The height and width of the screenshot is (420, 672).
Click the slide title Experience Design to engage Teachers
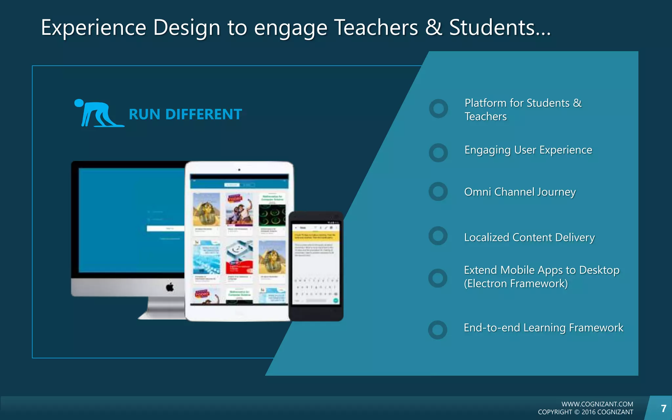click(296, 28)
